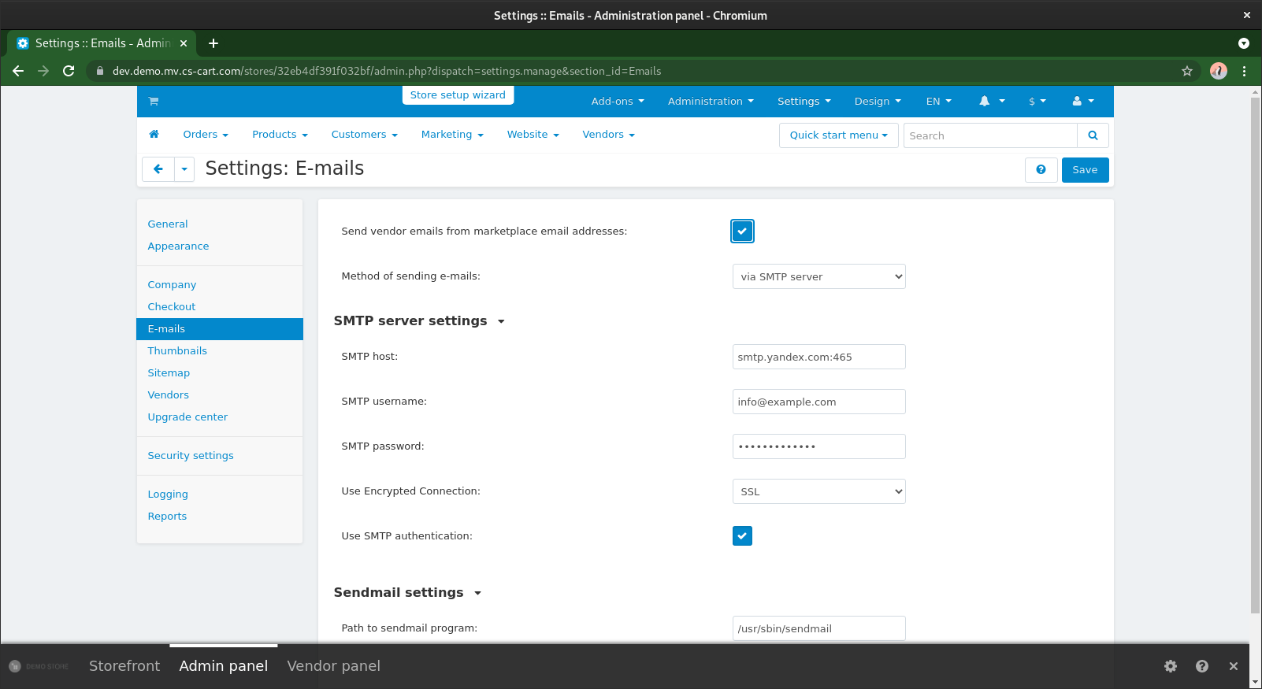Select the Admin panel tab
The image size is (1262, 689).
tap(224, 666)
